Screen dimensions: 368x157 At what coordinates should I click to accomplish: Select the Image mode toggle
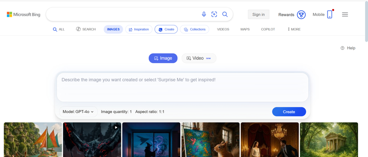(163, 58)
